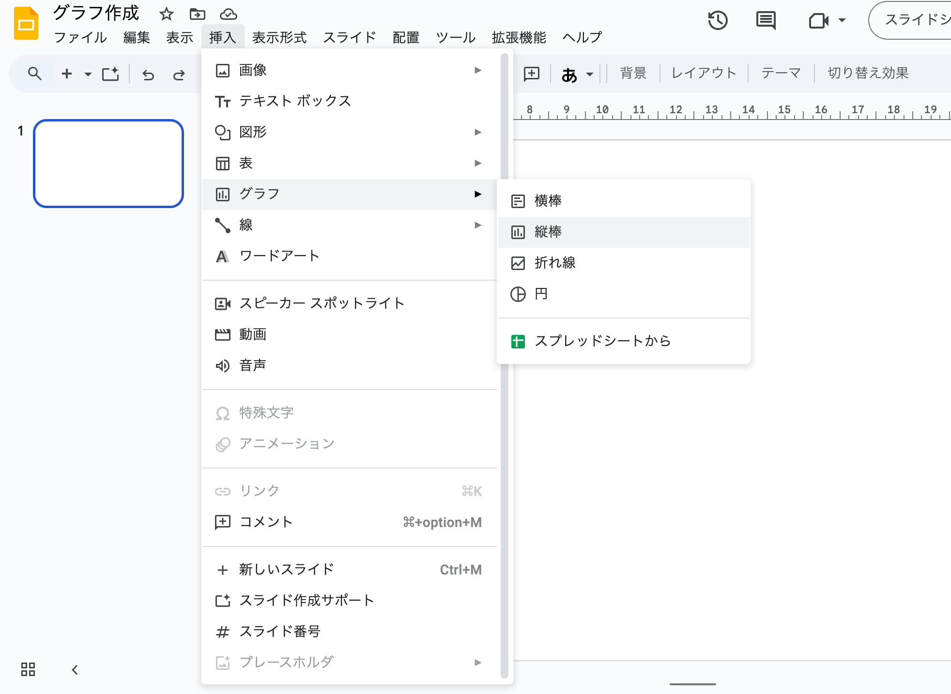Click the redo arrow icon

[x=179, y=74]
